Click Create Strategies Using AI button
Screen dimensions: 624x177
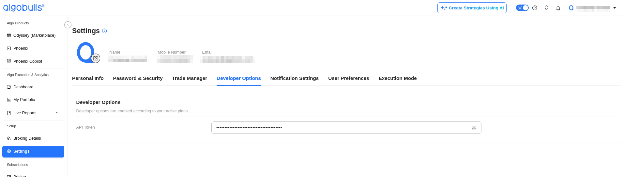[x=472, y=8]
